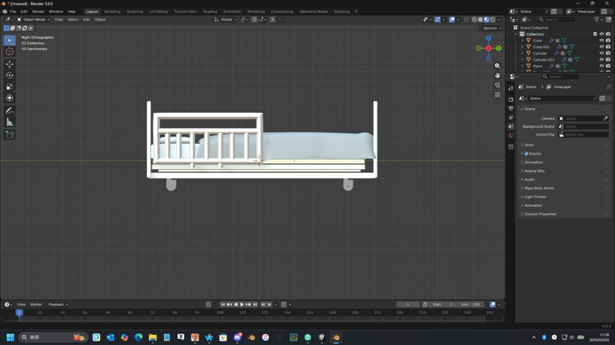Choose the Annotate tool
The height and width of the screenshot is (345, 615).
point(10,111)
